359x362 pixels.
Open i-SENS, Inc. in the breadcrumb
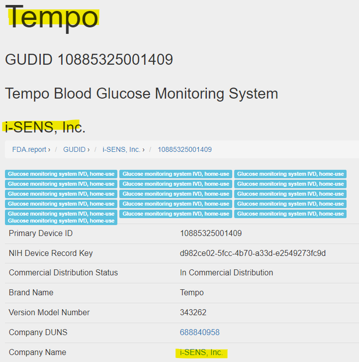121,149
